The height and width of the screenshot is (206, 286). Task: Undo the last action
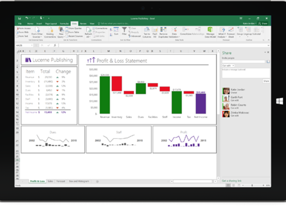pyautogui.click(x=27, y=18)
